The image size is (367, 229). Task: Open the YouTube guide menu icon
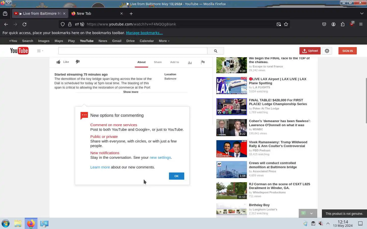click(x=40, y=51)
